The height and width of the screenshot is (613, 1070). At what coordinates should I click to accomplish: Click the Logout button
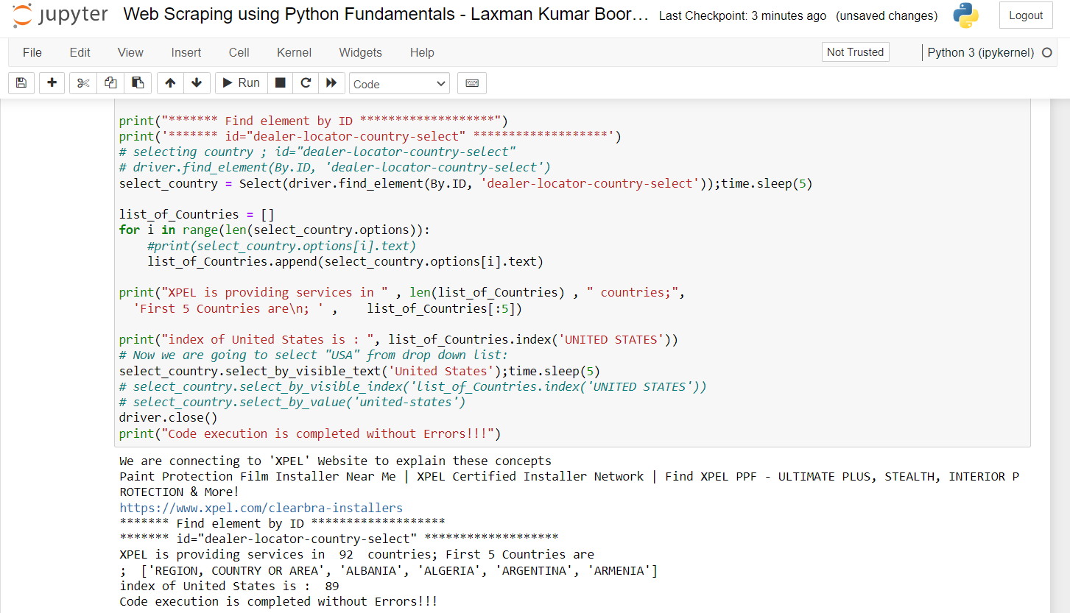[x=1026, y=15]
